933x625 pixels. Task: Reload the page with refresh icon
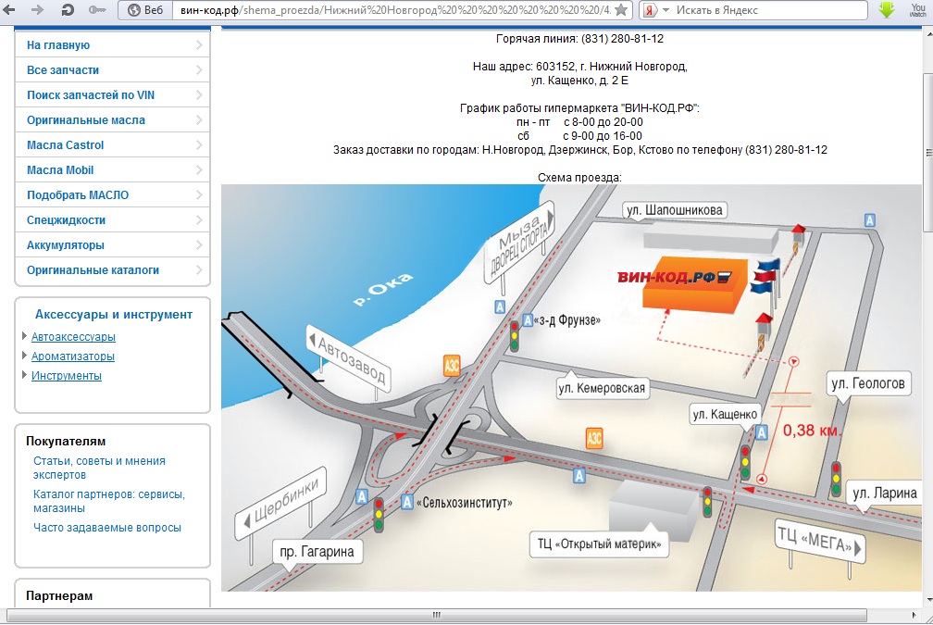(68, 10)
